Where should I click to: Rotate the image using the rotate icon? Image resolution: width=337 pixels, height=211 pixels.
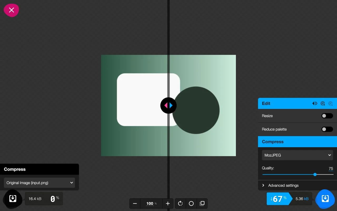coord(180,203)
